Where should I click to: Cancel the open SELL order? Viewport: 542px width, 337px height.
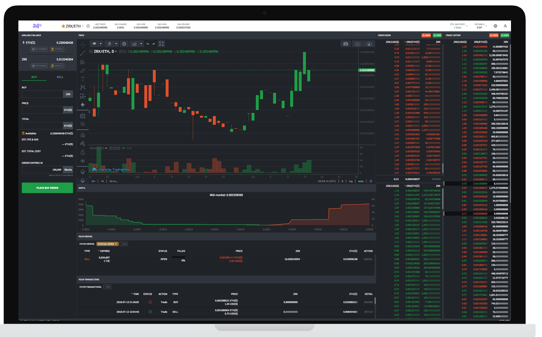(368, 259)
